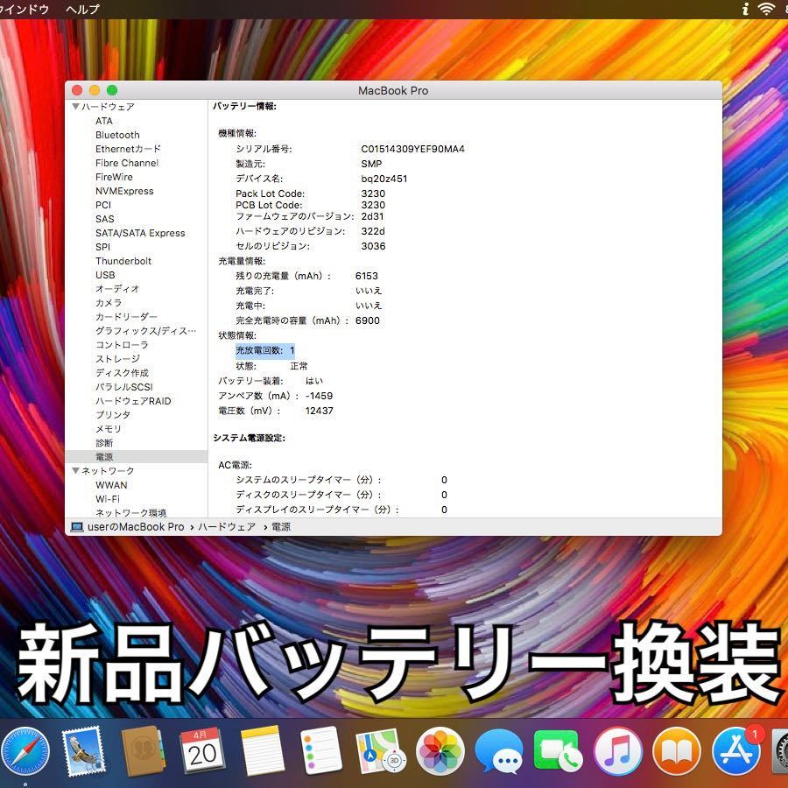Open the Reminders app in the Dock

point(321,752)
